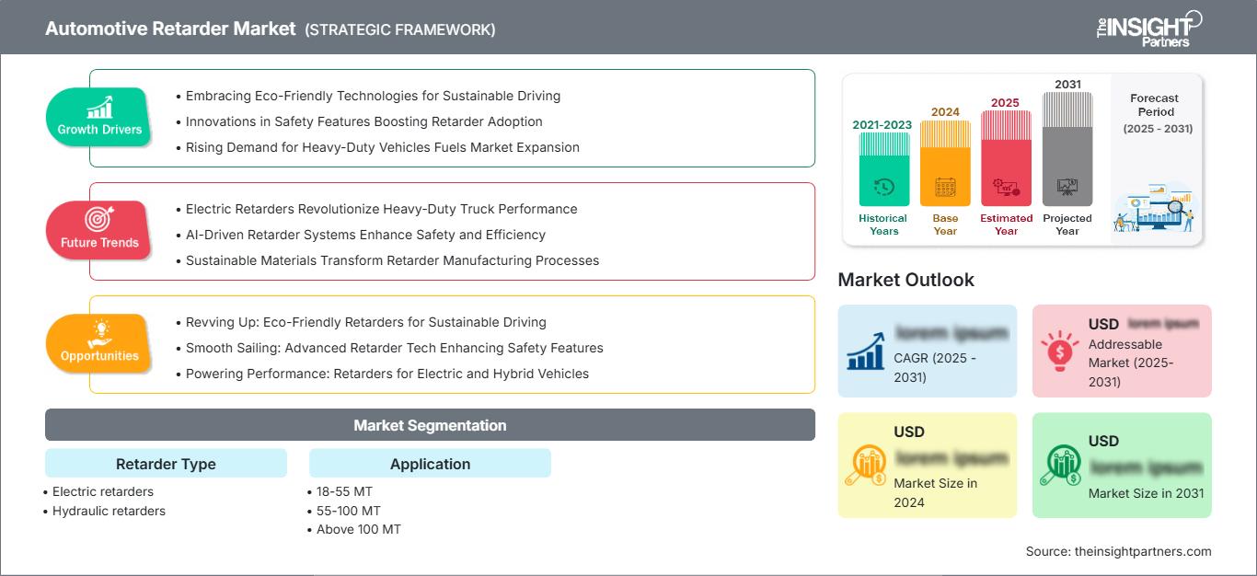Click the Market Segmentation header bar
Viewport: 1257px width, 576px height.
click(430, 425)
